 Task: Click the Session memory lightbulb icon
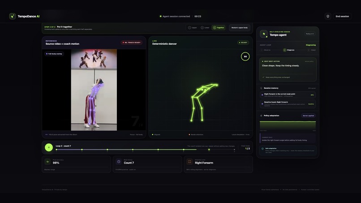coord(261,88)
